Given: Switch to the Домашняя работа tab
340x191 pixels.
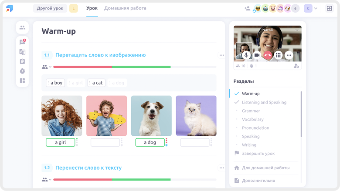Looking at the screenshot, I should (x=125, y=8).
